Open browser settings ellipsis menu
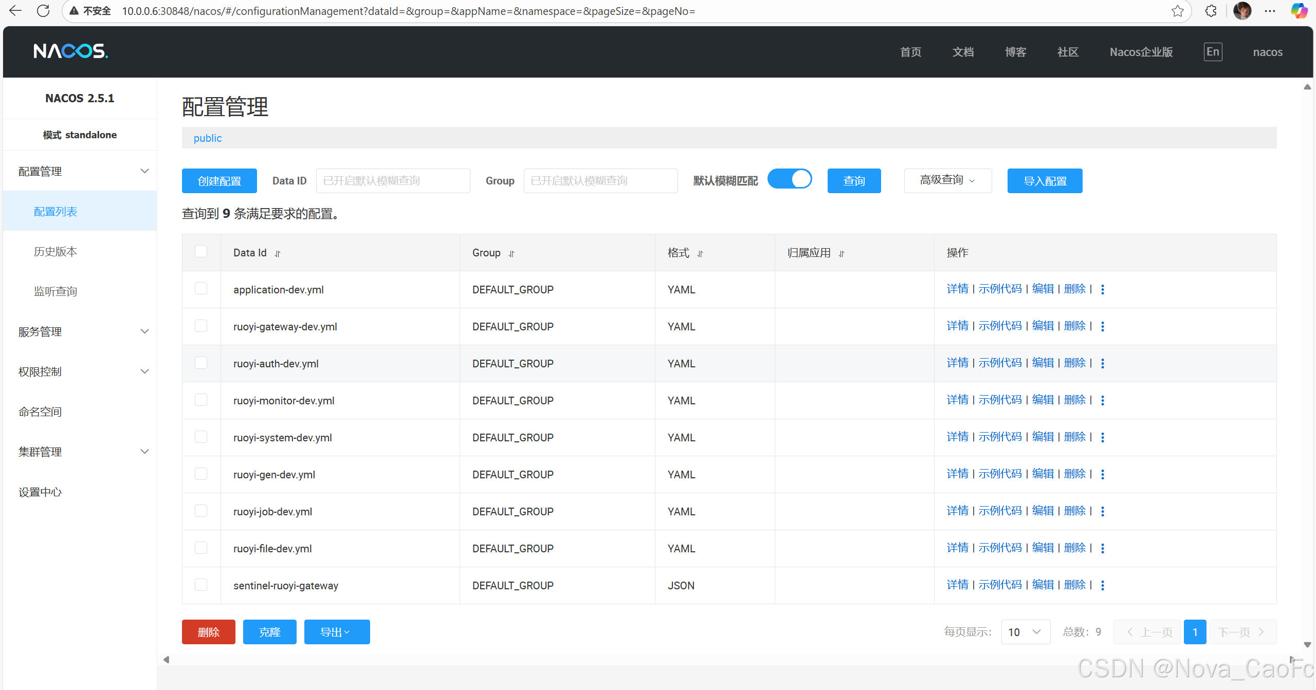This screenshot has height=690, width=1316. point(1270,11)
